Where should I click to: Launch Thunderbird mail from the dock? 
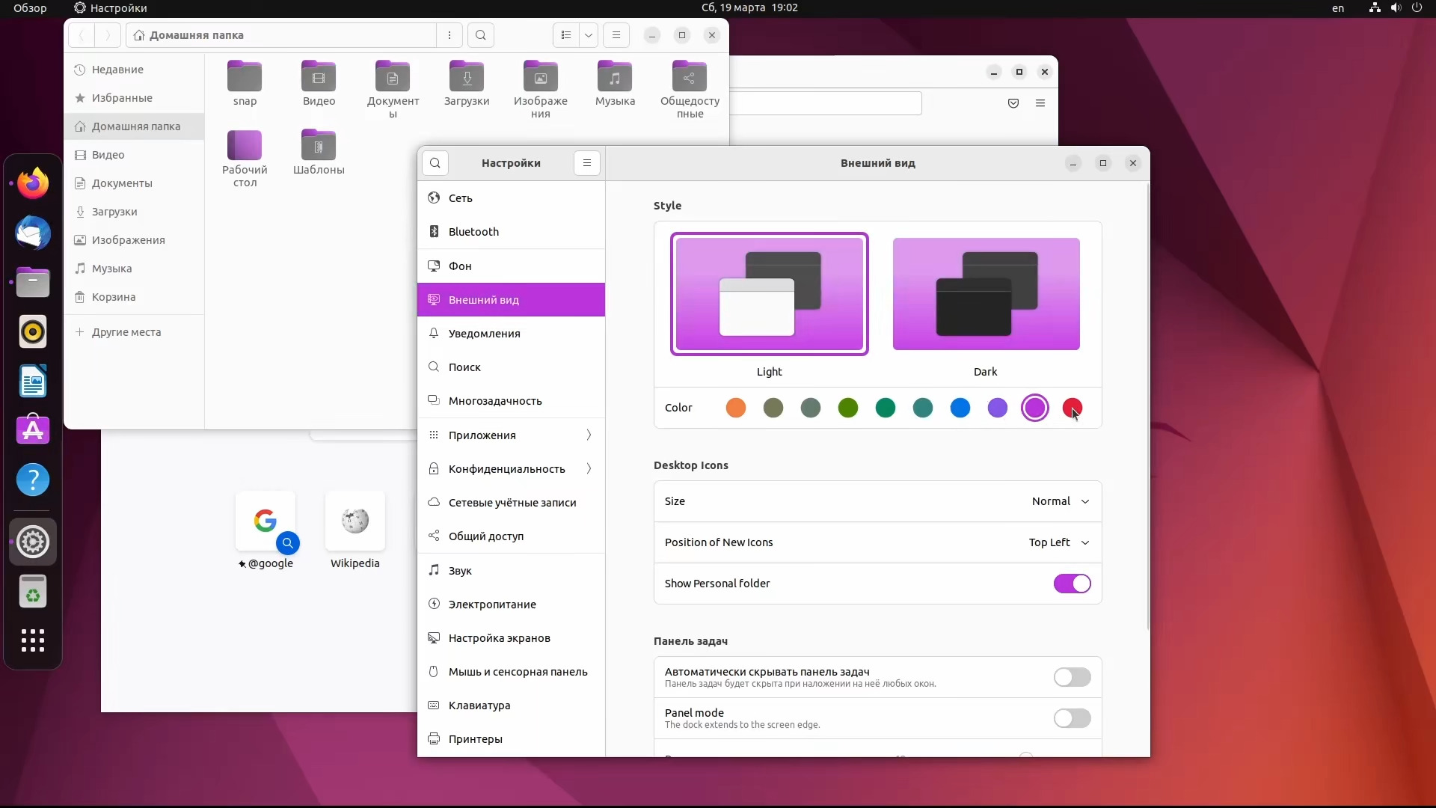[x=33, y=233]
